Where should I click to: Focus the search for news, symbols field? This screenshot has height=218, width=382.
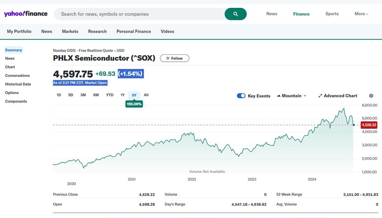click(140, 14)
